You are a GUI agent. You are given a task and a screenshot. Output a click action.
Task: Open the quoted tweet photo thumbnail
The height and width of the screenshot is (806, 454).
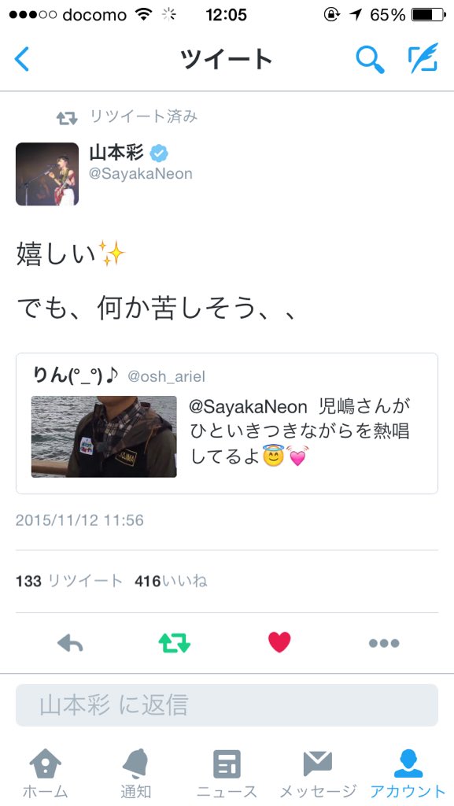[x=104, y=436]
